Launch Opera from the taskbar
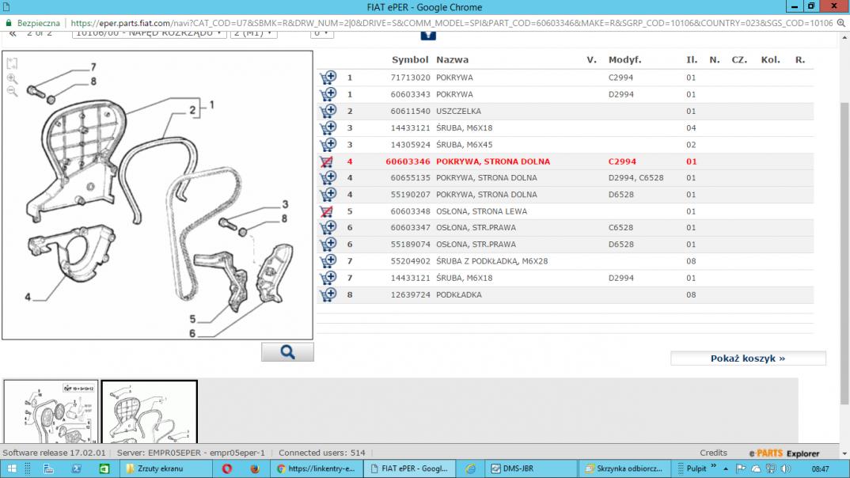 (226, 469)
